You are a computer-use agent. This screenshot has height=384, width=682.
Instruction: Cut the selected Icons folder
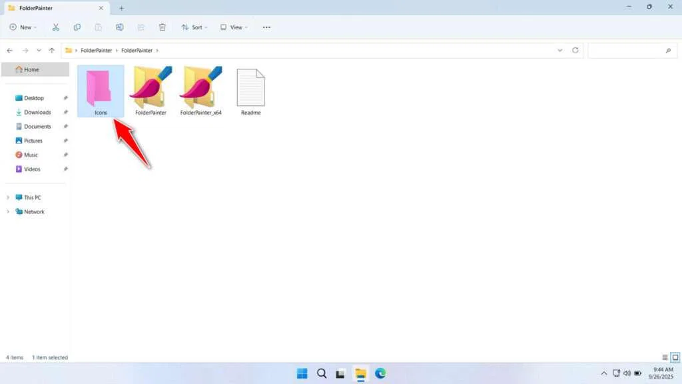56,27
